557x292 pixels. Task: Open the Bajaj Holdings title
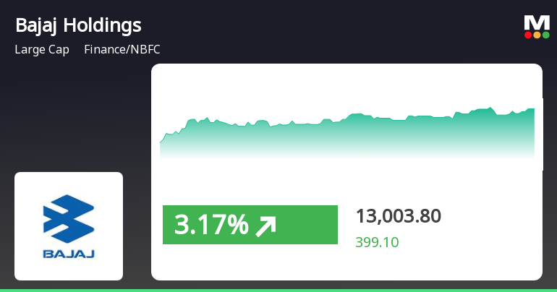78,26
